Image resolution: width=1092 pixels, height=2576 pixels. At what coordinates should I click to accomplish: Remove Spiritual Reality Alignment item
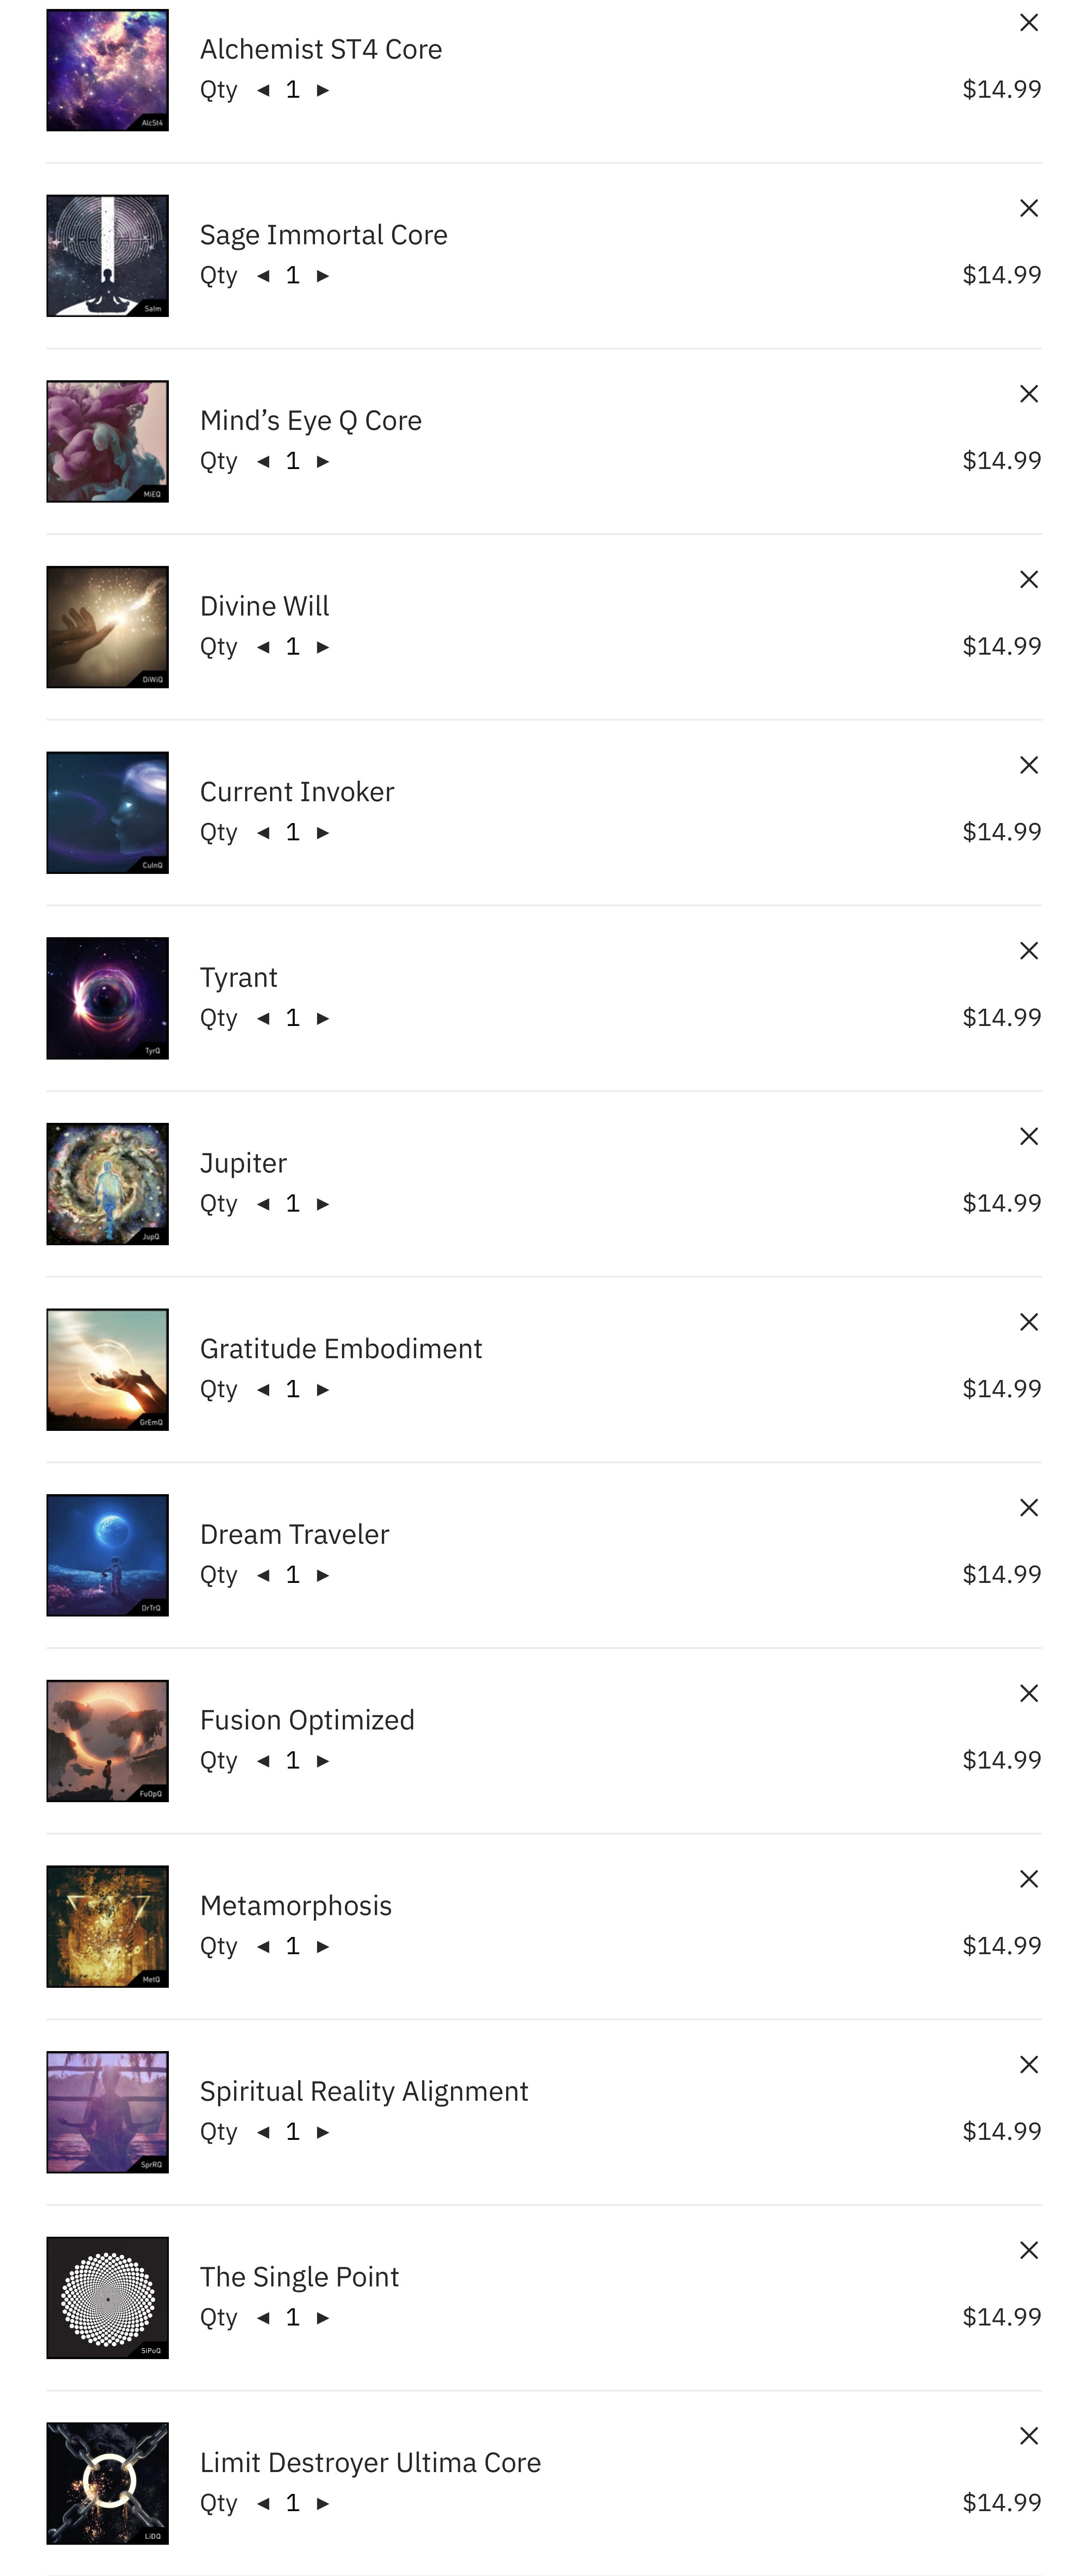tap(1028, 2064)
